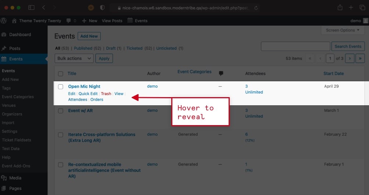369x195 pixels.
Task: Click the Posts pin icon in sidebar
Action: (x=4, y=48)
